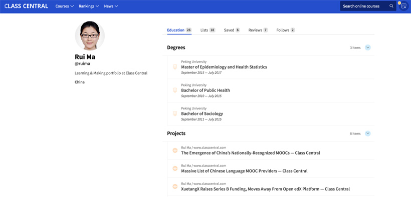Click the @ruima username
This screenshot has height=197, width=411.
(82, 63)
